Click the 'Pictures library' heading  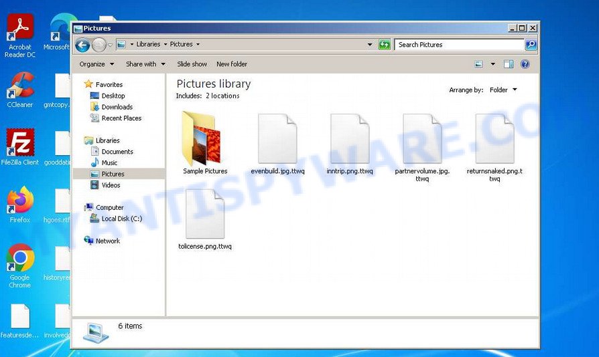coord(214,84)
